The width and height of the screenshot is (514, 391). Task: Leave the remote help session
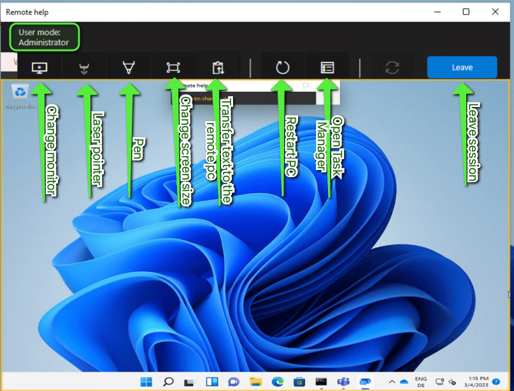pyautogui.click(x=462, y=68)
